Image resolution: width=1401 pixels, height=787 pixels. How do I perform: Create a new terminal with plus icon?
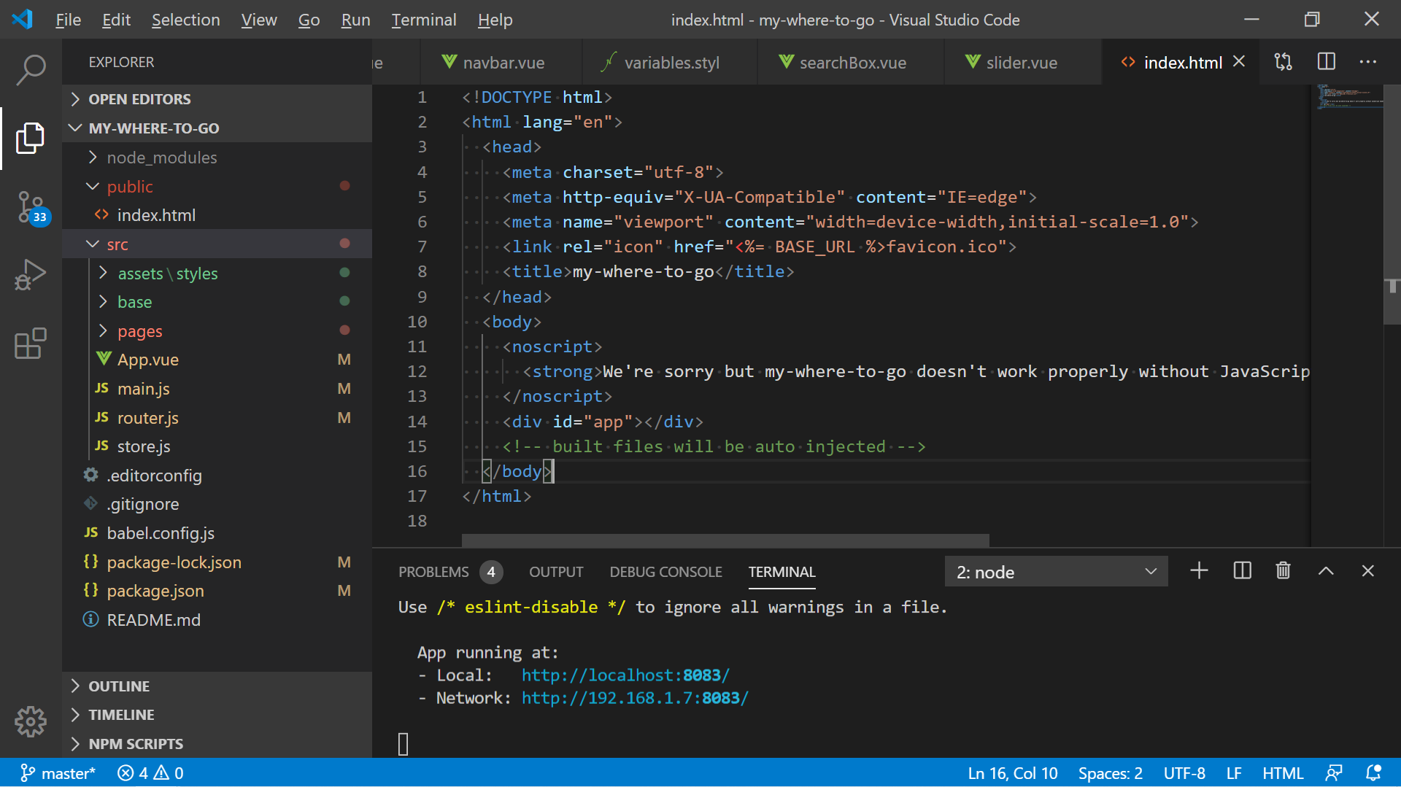(x=1199, y=571)
